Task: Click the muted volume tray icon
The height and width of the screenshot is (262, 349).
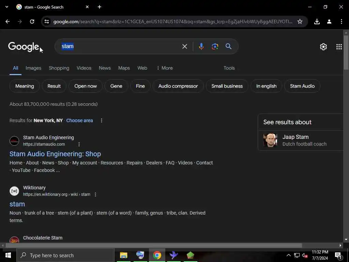Action: click(305, 255)
